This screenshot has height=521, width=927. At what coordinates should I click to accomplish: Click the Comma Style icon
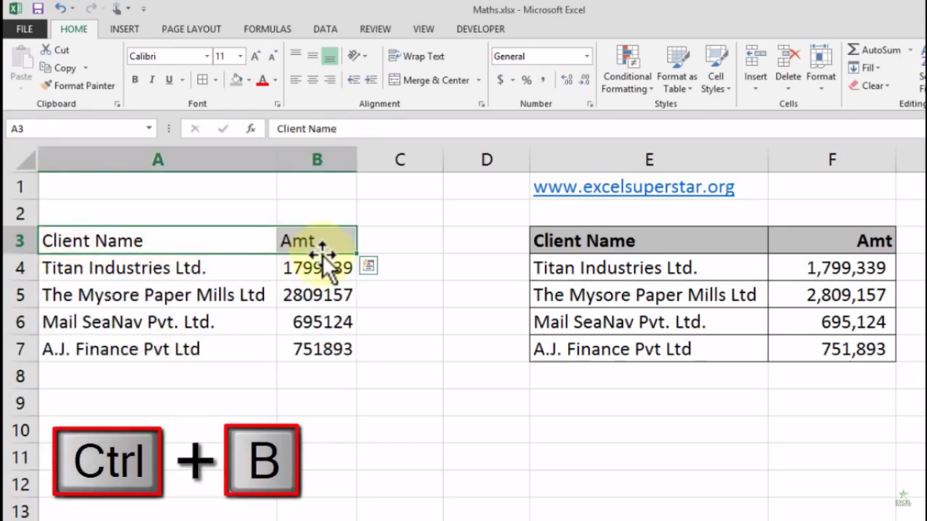click(x=543, y=80)
